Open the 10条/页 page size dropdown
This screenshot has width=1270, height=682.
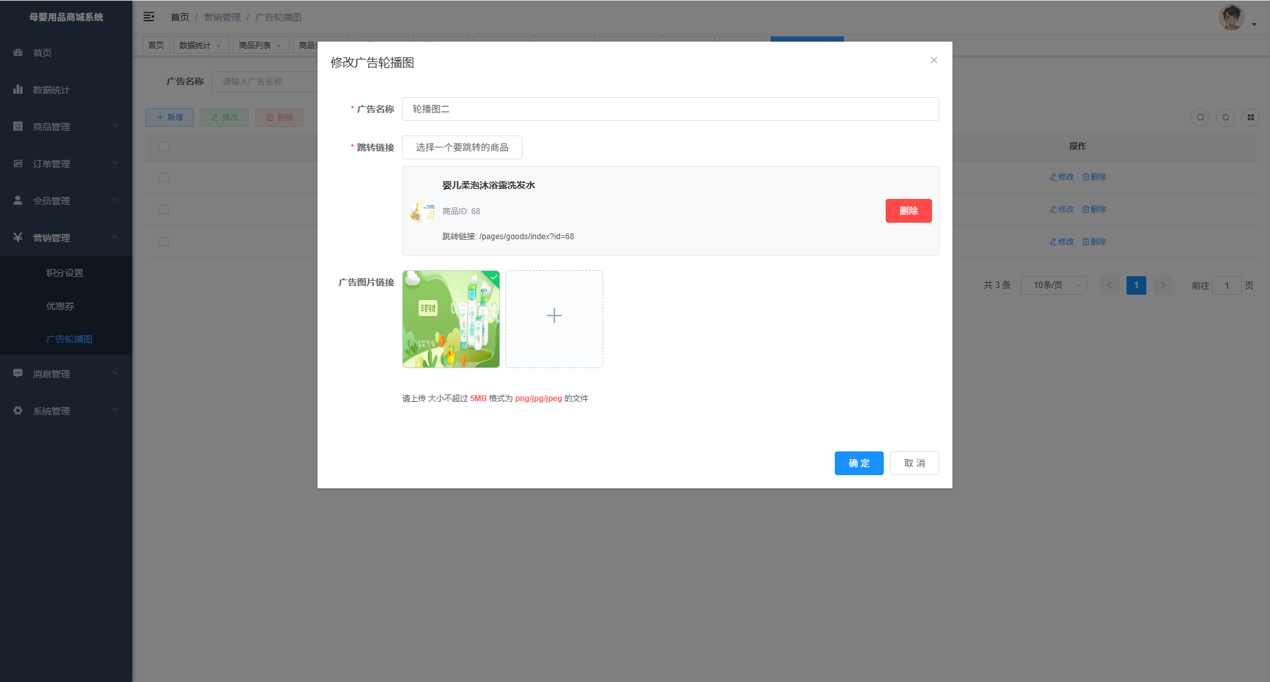1053,285
